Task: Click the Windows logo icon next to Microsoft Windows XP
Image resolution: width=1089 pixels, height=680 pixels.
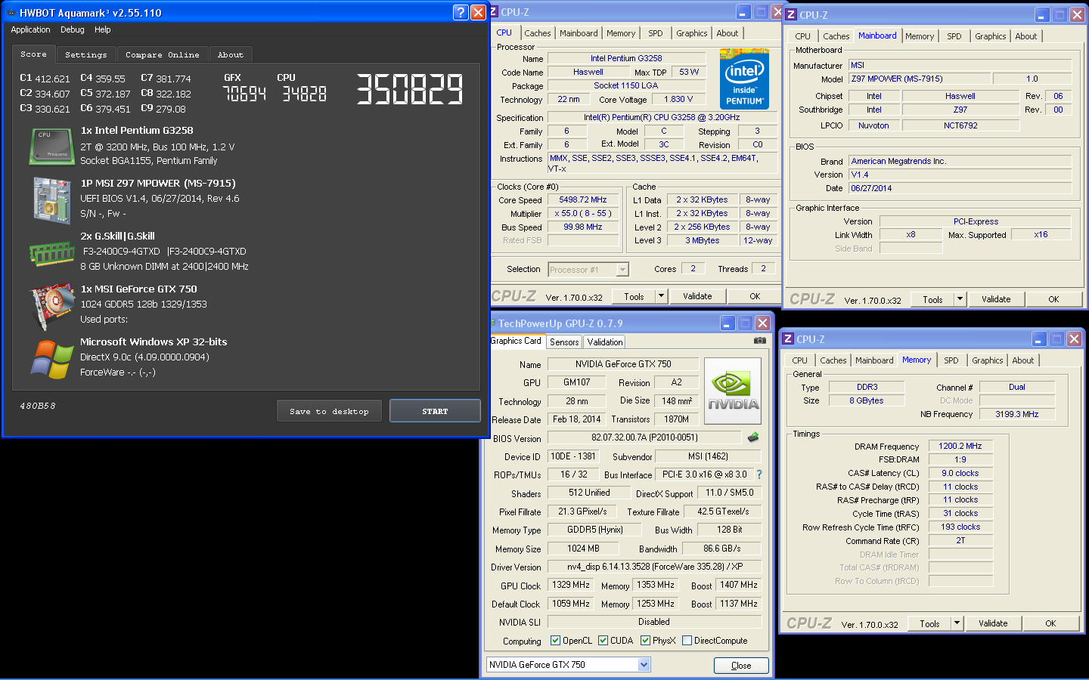Action: point(51,359)
